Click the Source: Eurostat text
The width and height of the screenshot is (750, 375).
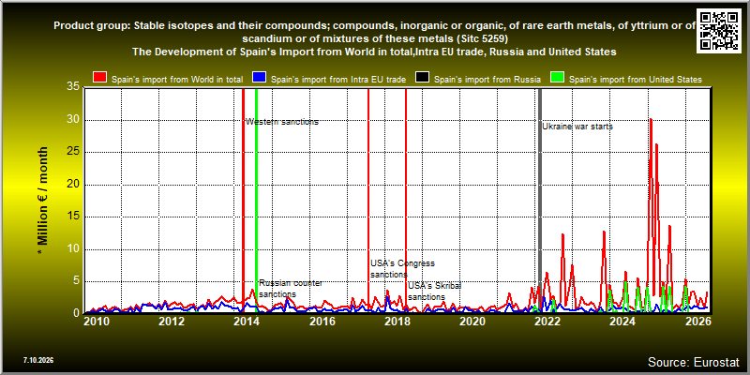[x=693, y=362]
